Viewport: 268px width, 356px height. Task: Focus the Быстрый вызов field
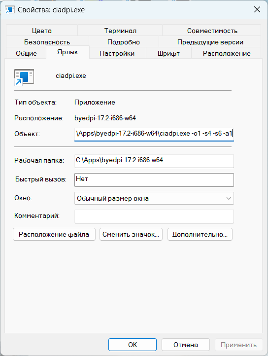pyautogui.click(x=154, y=180)
